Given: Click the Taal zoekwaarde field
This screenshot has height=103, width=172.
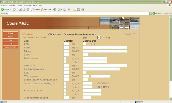Looking at the screenshot, I should (x=85, y=73).
